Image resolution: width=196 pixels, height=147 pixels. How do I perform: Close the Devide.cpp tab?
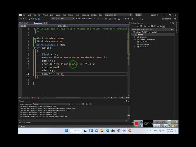click(x=47, y=23)
